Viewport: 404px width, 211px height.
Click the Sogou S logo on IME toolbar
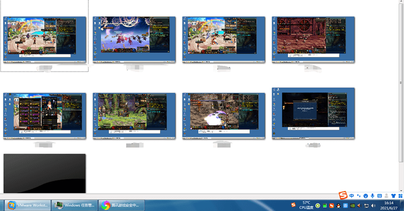tap(343, 195)
